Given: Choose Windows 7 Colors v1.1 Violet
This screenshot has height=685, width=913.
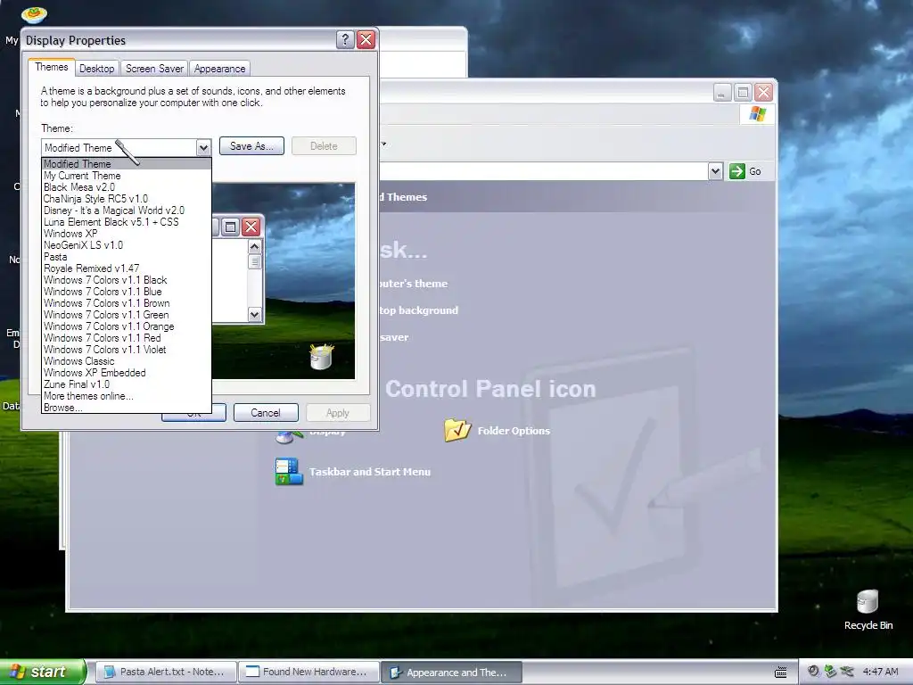Looking at the screenshot, I should click(126, 350).
